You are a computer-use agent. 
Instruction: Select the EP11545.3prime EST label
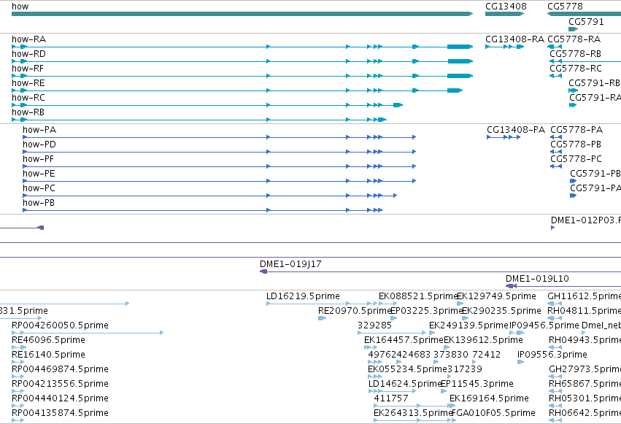click(x=477, y=384)
